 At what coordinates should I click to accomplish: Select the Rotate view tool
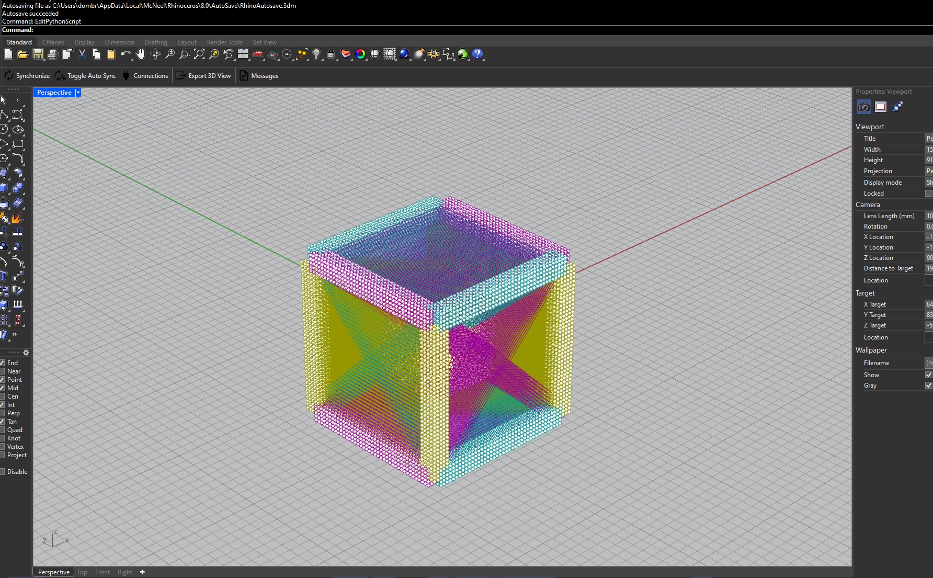pyautogui.click(x=155, y=54)
